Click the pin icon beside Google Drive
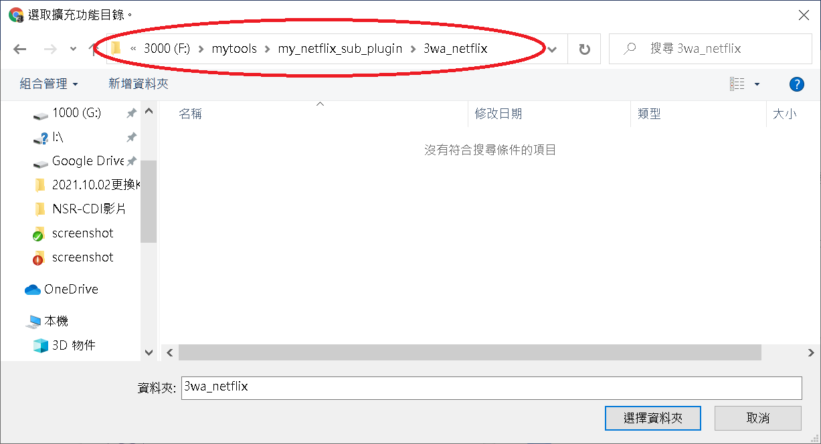The height and width of the screenshot is (444, 821). [x=132, y=161]
